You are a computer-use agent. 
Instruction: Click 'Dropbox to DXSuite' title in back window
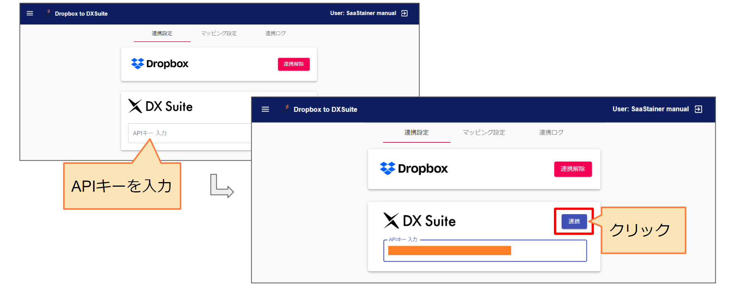[81, 14]
